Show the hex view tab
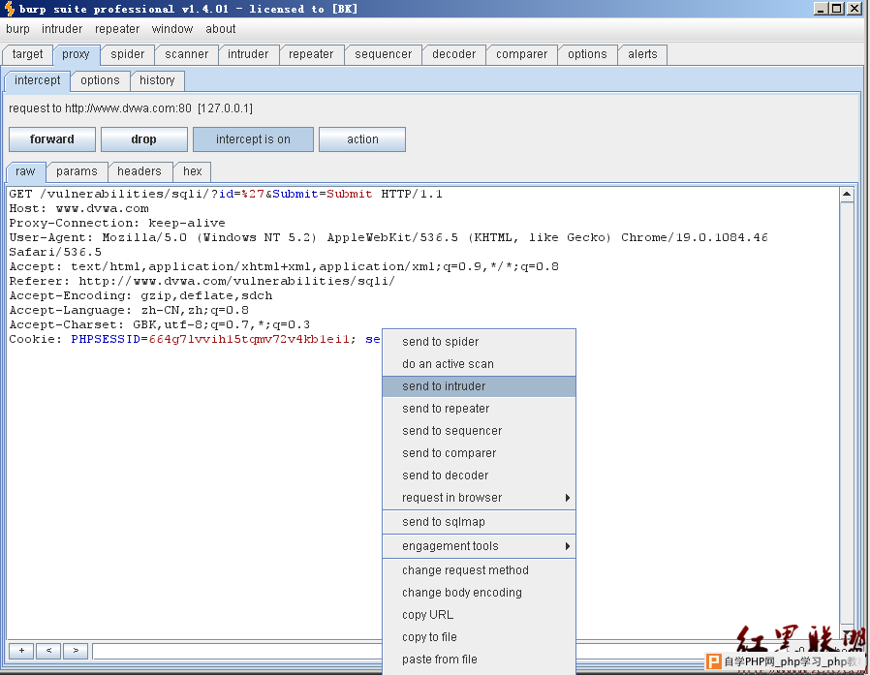 pyautogui.click(x=193, y=171)
